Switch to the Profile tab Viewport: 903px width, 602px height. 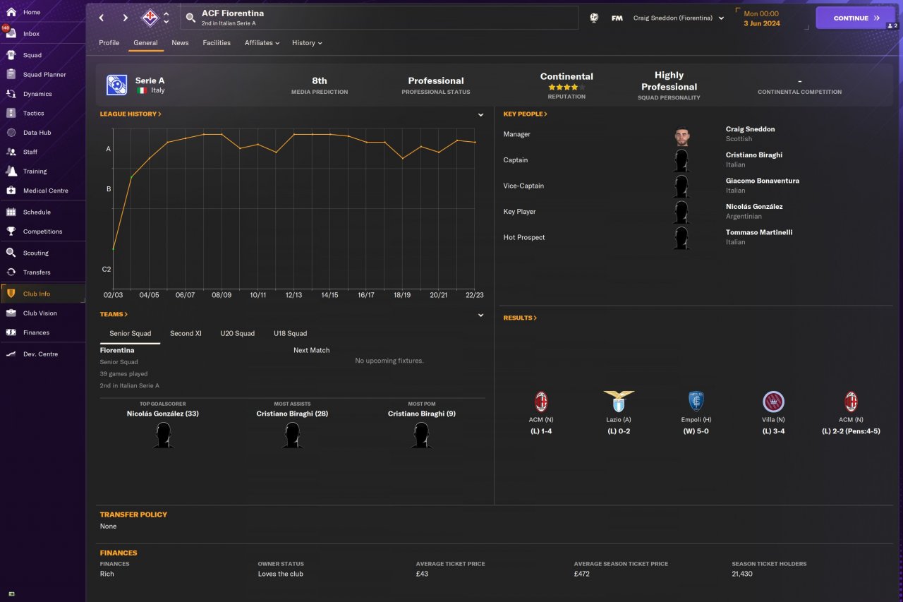click(x=109, y=43)
